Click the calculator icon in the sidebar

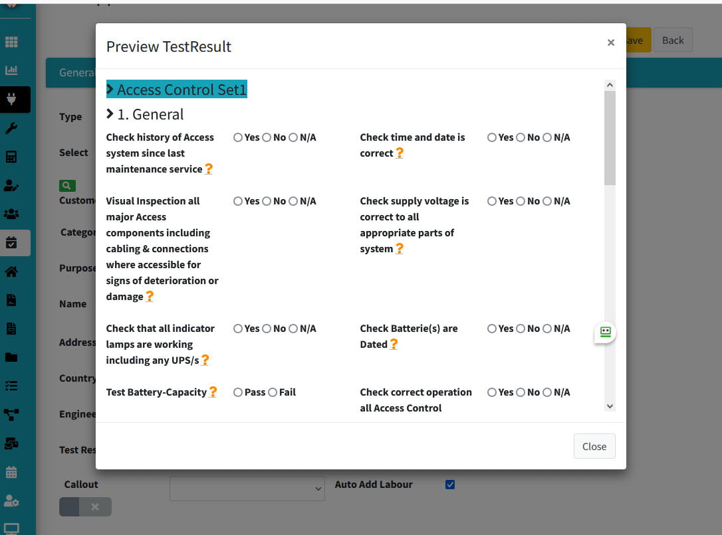tap(11, 157)
